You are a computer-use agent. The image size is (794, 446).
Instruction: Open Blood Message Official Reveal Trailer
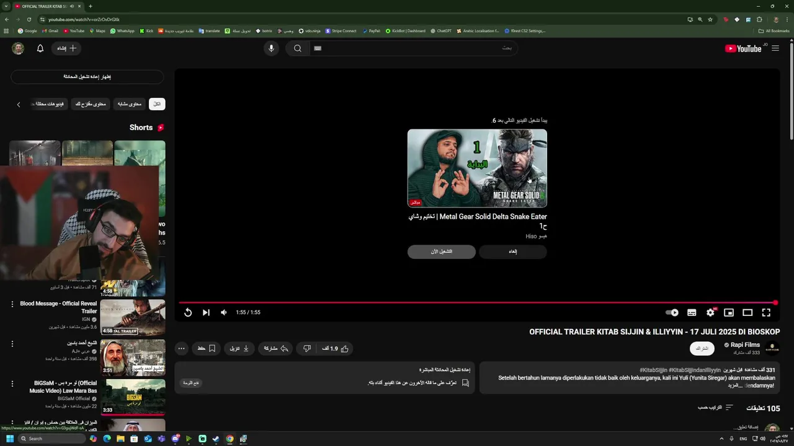click(58, 307)
